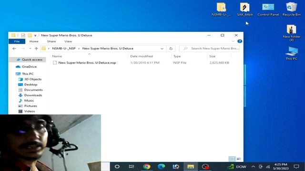Sort files by the Type column

(177, 56)
